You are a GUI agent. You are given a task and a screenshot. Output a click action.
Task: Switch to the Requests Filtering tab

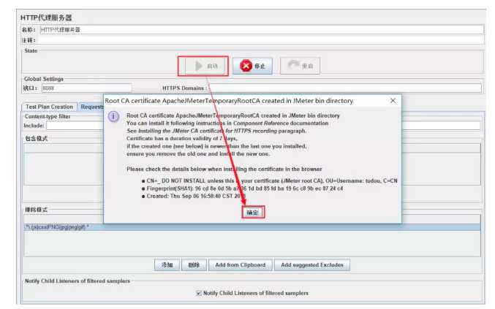click(91, 107)
